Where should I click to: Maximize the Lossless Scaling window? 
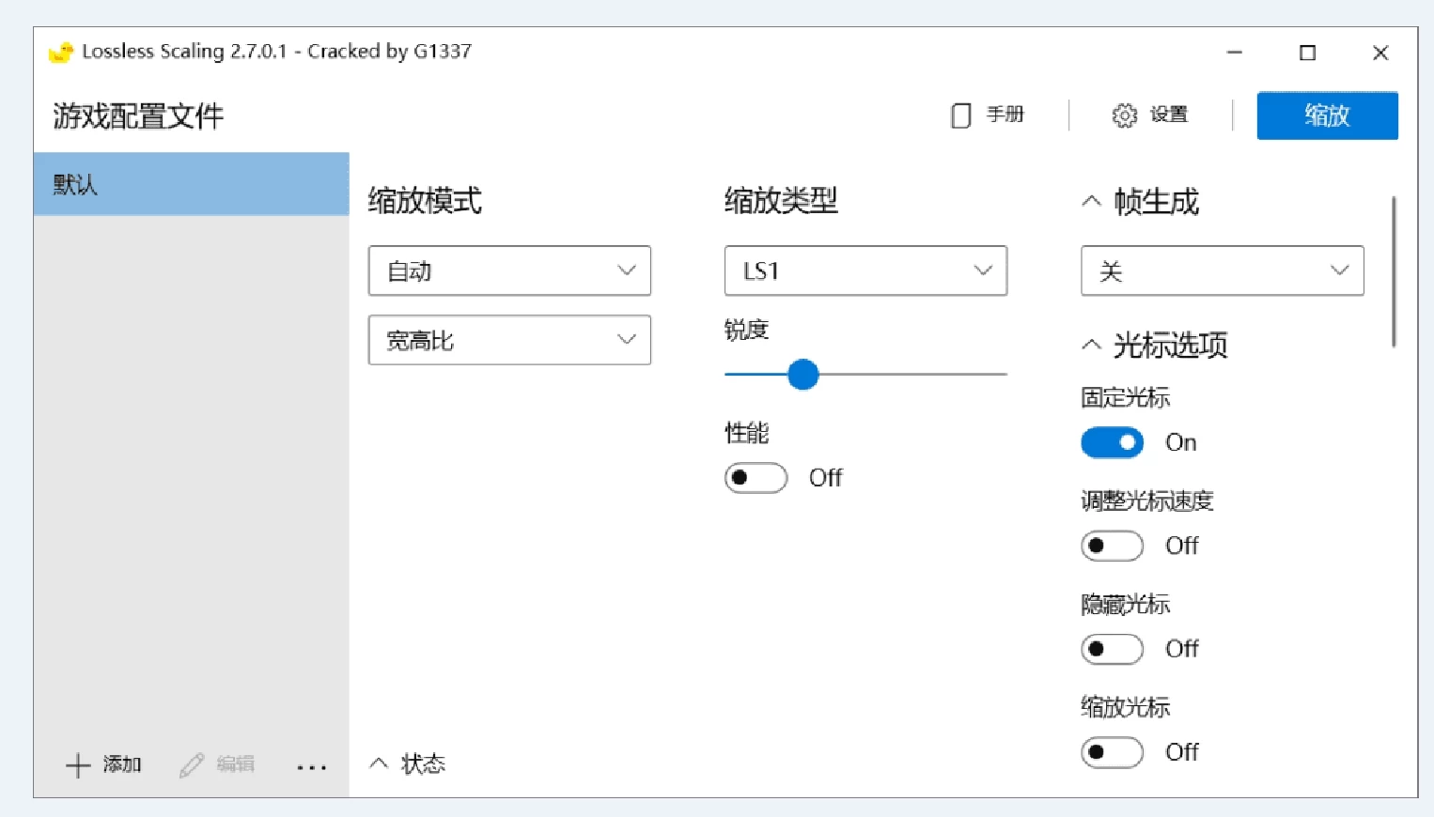click(1307, 53)
